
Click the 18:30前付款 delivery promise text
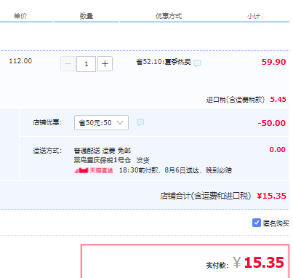175,170
